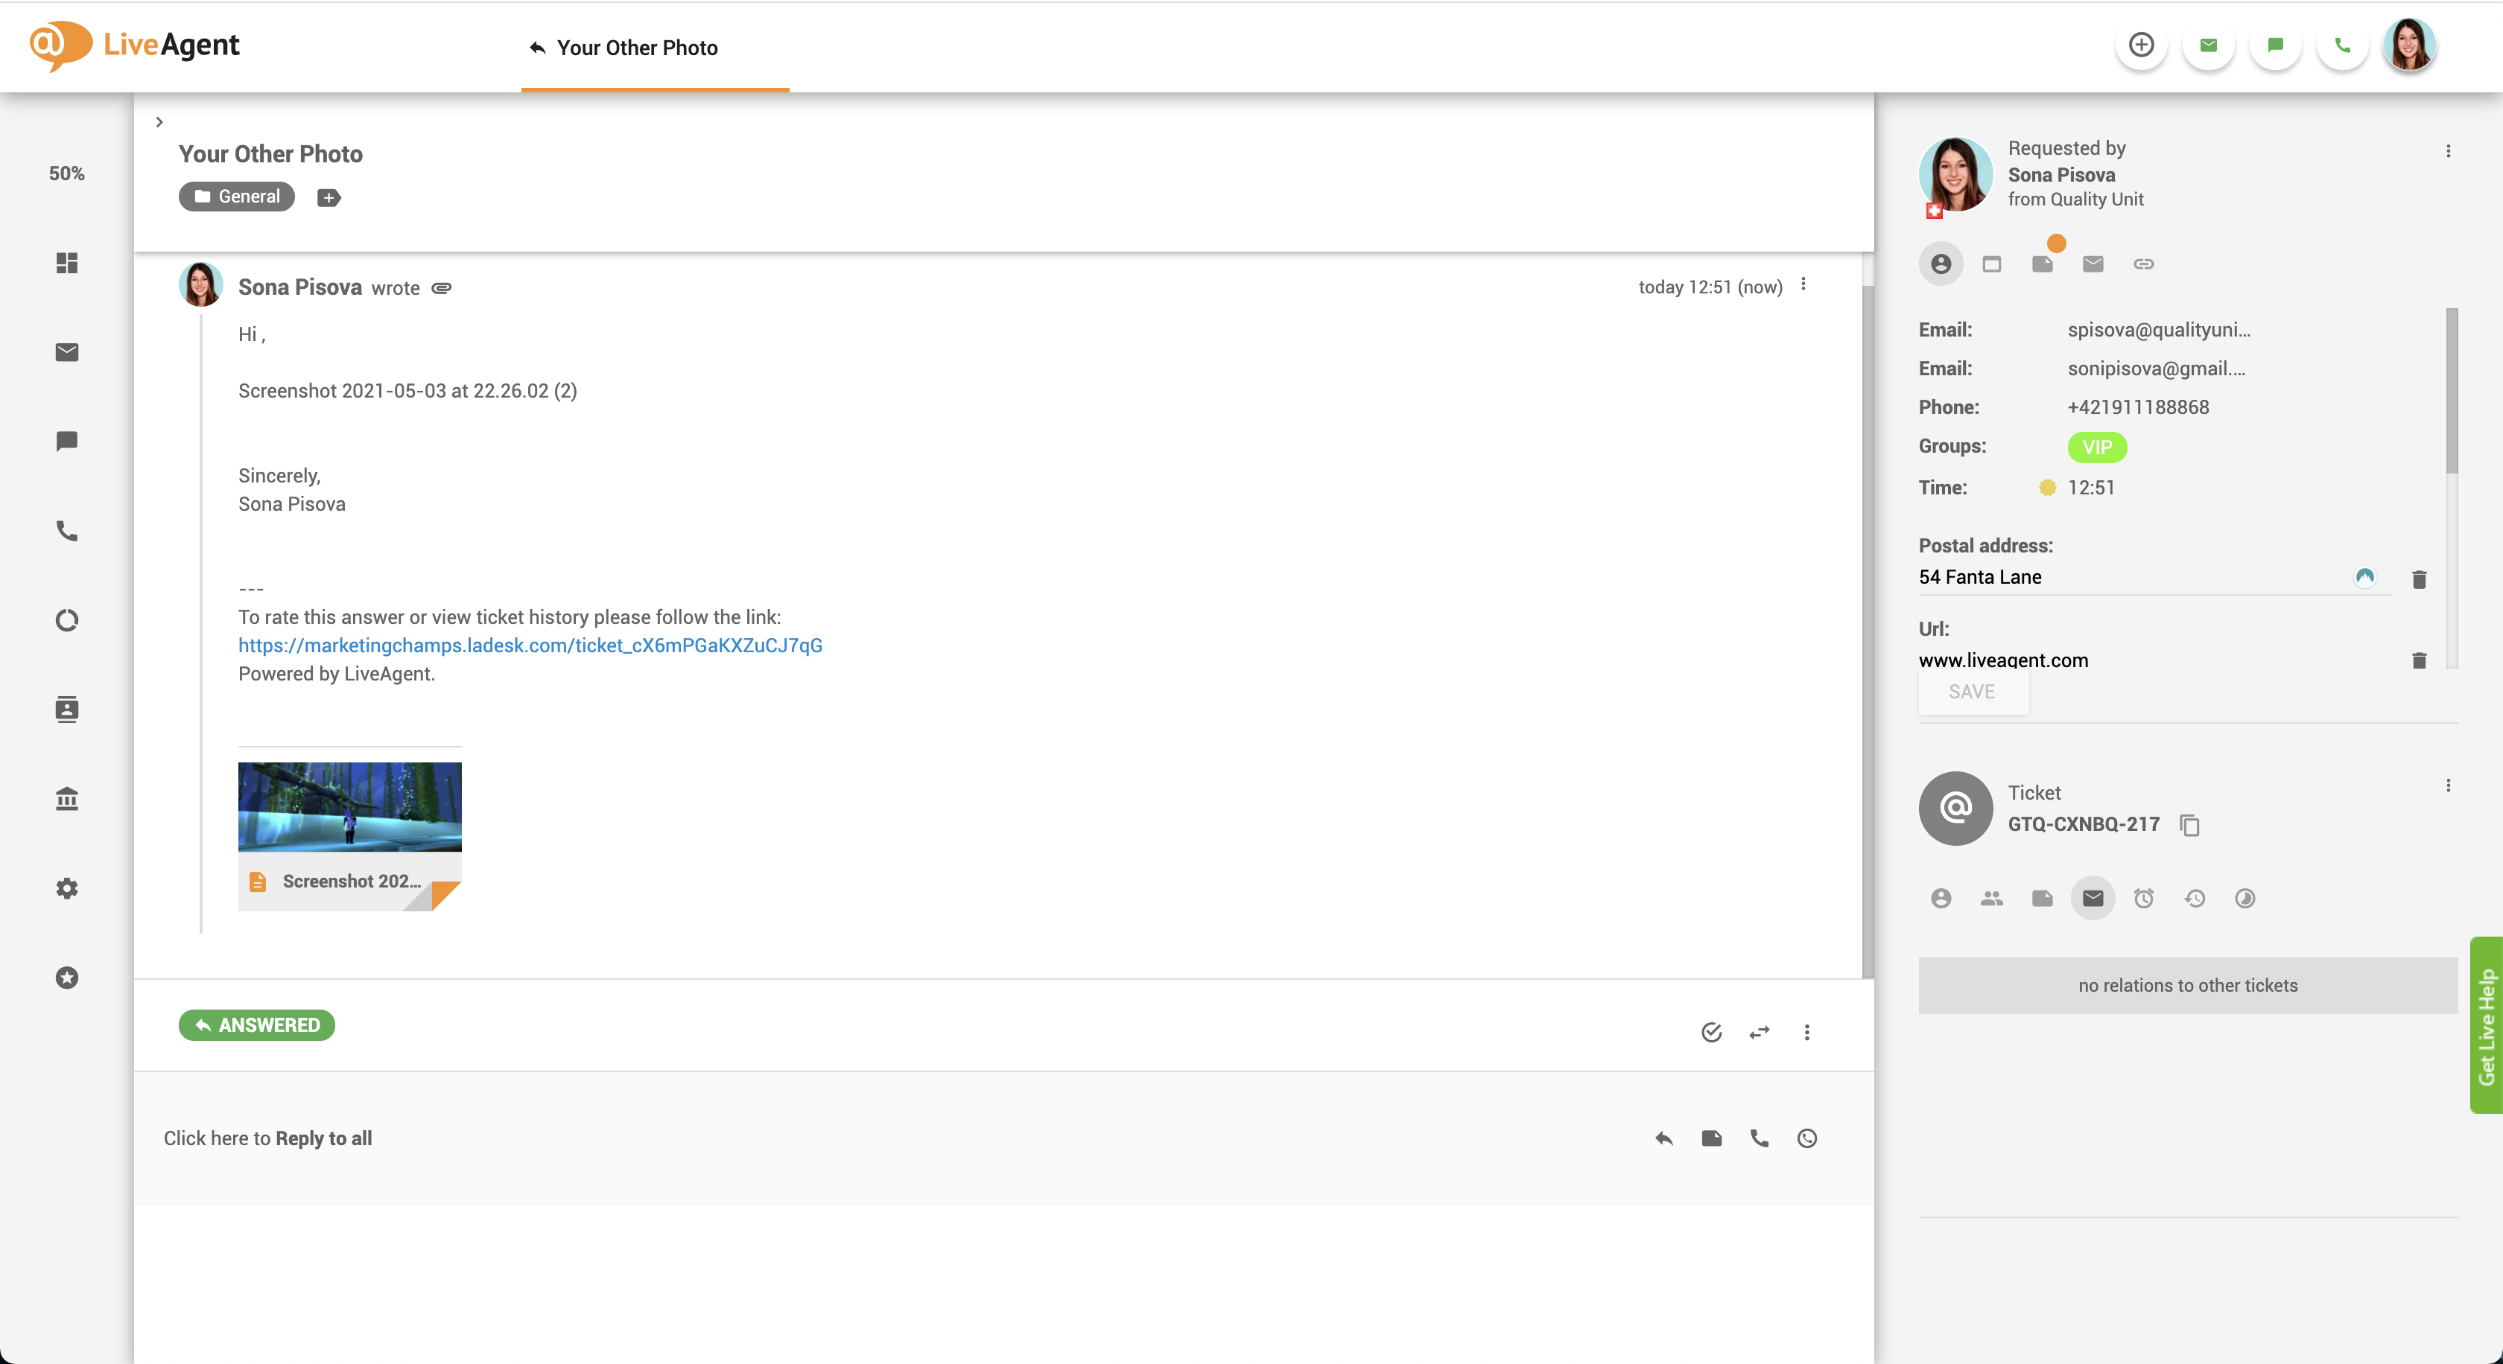Open message options three-dot menu
This screenshot has width=2503, height=1364.
click(x=1804, y=284)
